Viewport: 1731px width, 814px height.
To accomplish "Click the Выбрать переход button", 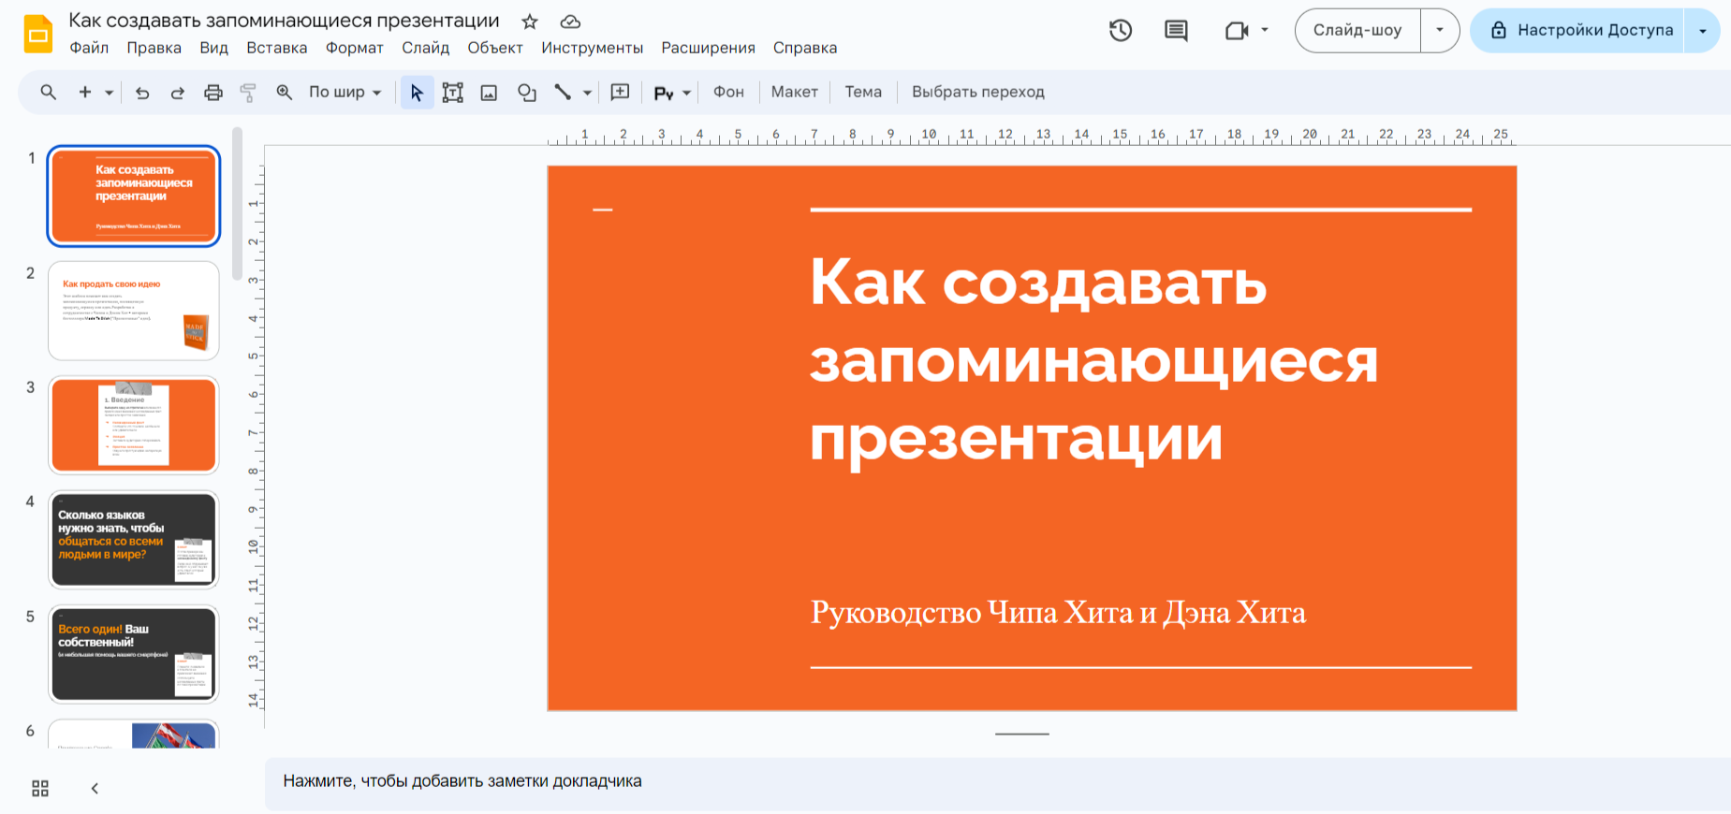I will 977,93.
